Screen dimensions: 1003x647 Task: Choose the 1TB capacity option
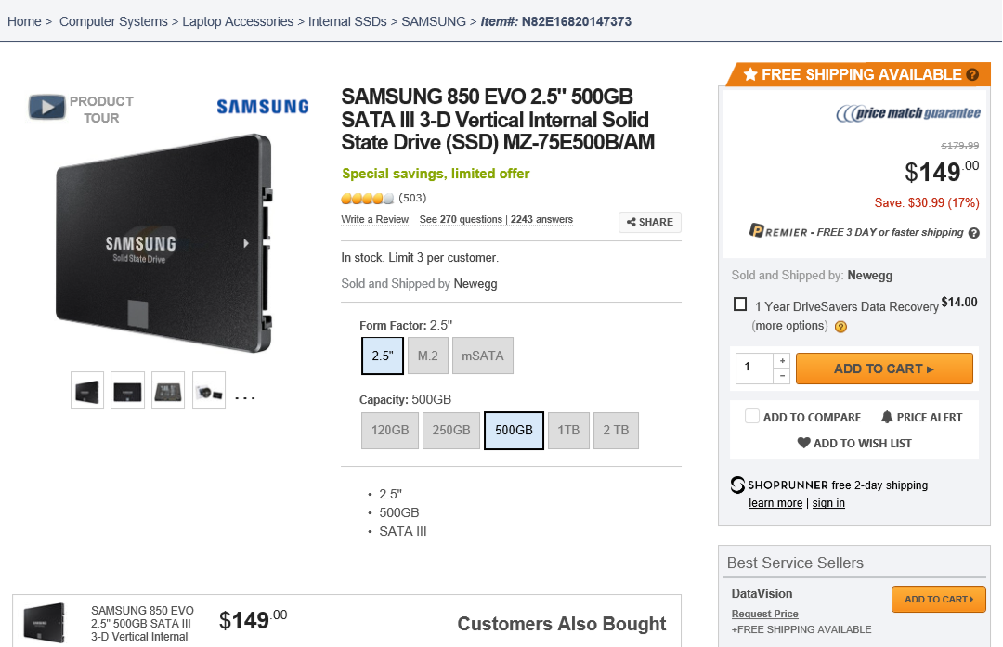click(x=568, y=431)
